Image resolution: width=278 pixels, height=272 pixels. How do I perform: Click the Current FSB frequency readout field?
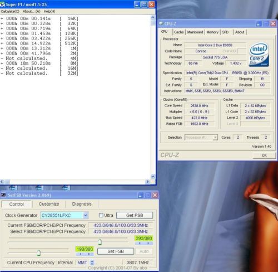point(121,225)
